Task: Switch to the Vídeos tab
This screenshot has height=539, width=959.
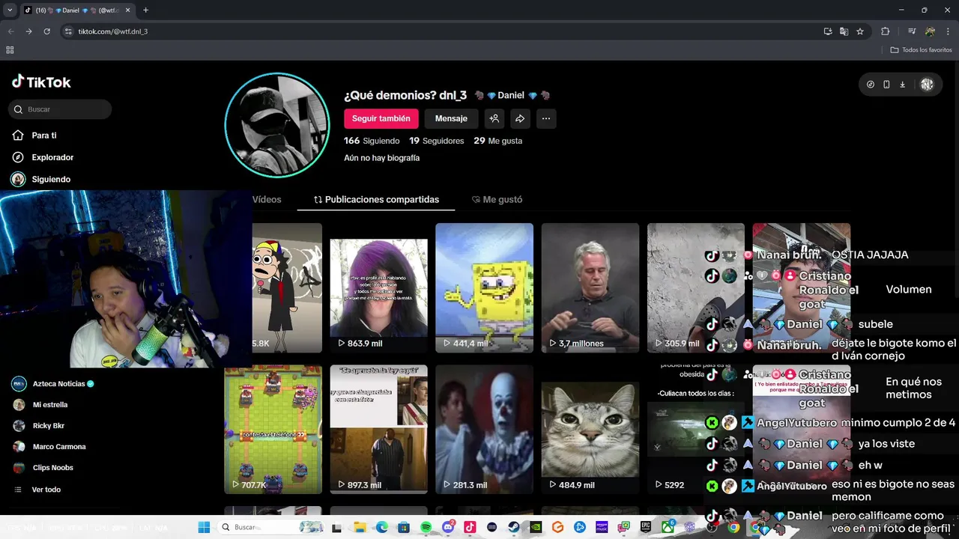Action: click(x=267, y=200)
